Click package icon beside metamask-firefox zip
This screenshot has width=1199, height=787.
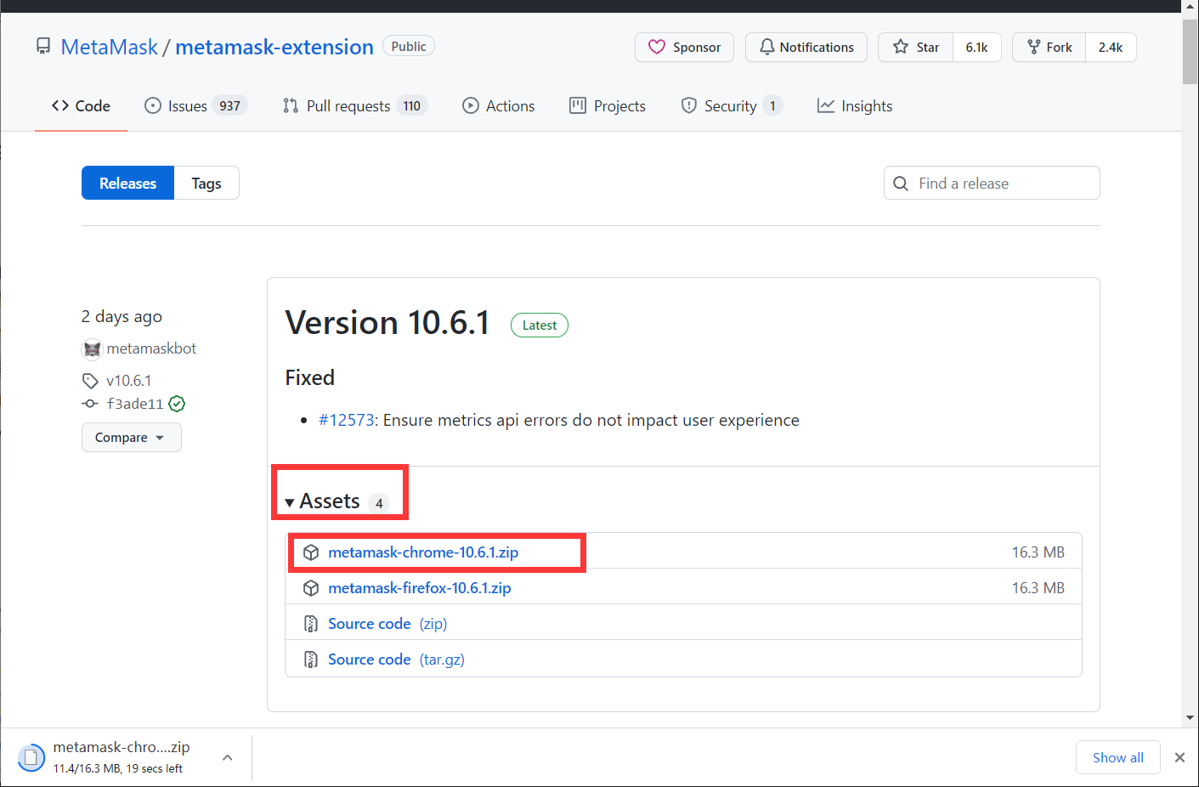(x=311, y=588)
